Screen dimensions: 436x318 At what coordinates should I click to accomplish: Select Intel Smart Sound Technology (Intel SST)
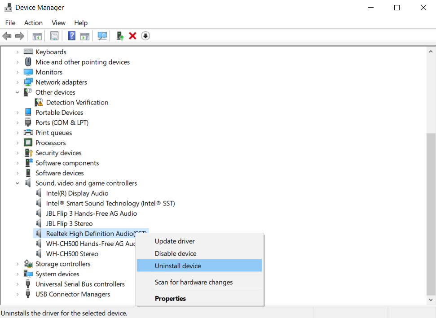(110, 203)
